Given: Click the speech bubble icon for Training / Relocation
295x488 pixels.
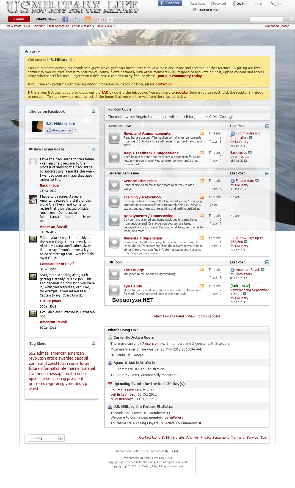Looking at the screenshot, I should pos(114,201).
